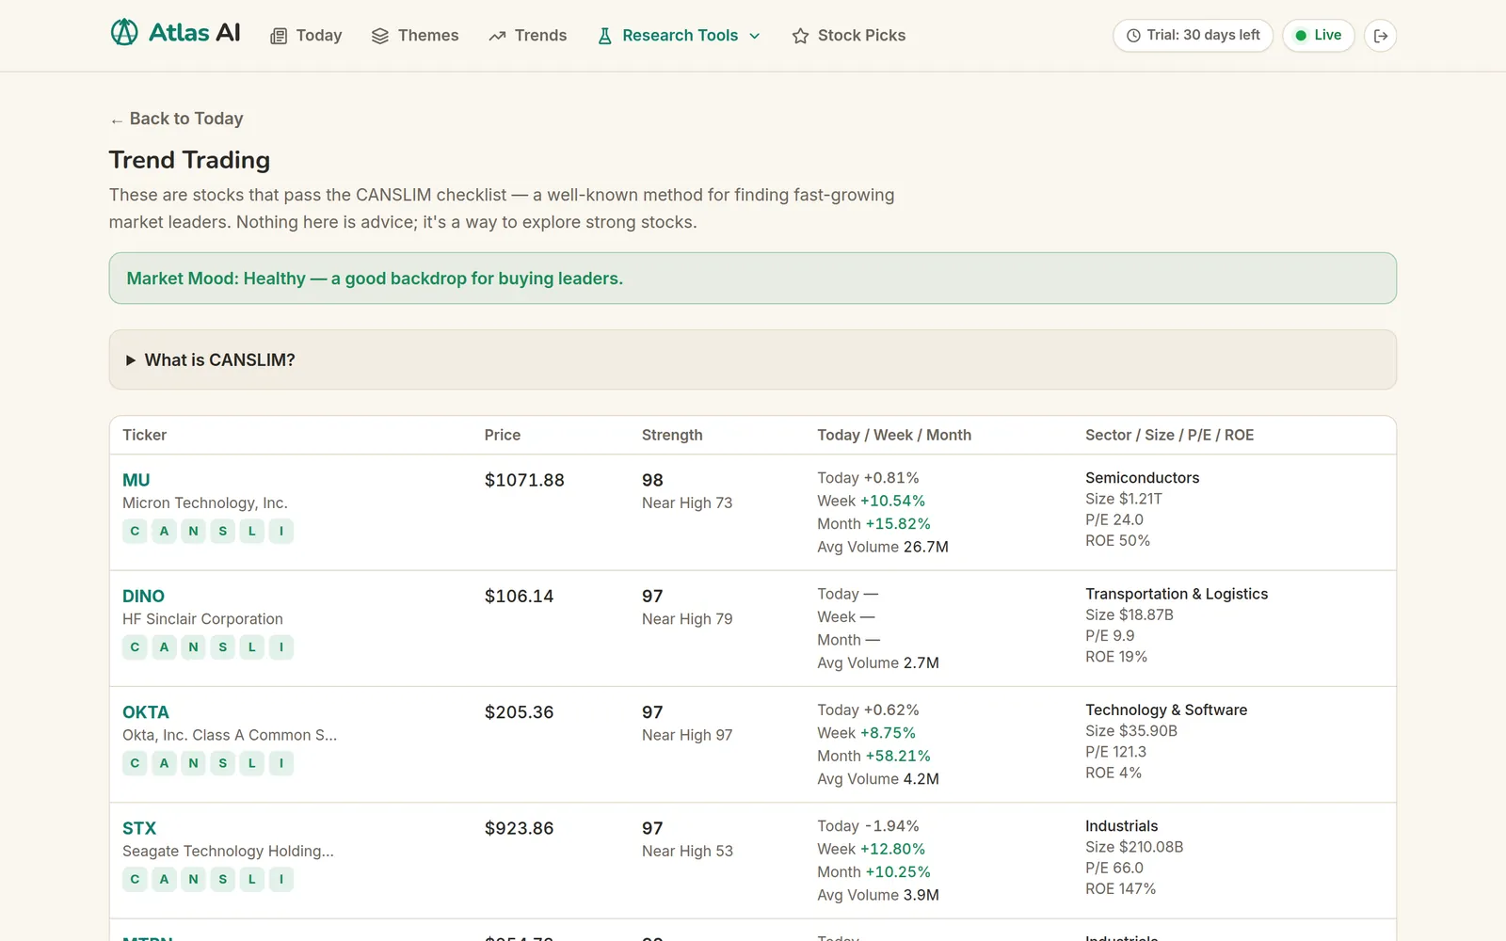Screen dimensions: 1506x941
Task: Click the price $205.36
Action: click(x=519, y=712)
